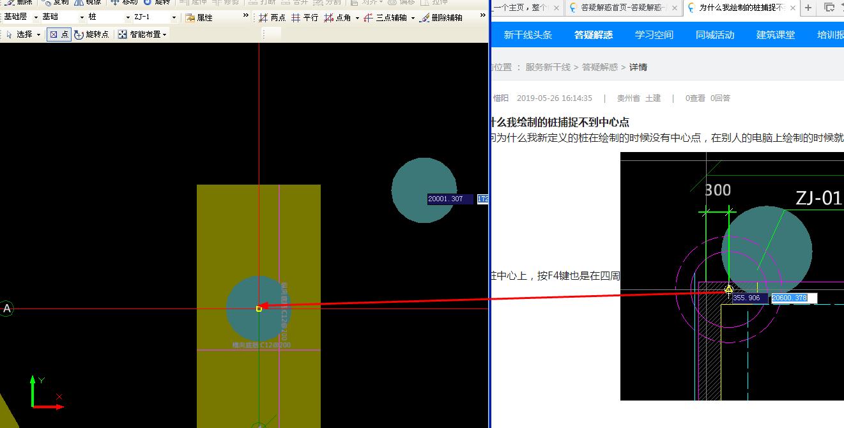The image size is (844, 428).
Task: Click 删除辅轴 delete auxiliary axis tool
Action: [441, 18]
